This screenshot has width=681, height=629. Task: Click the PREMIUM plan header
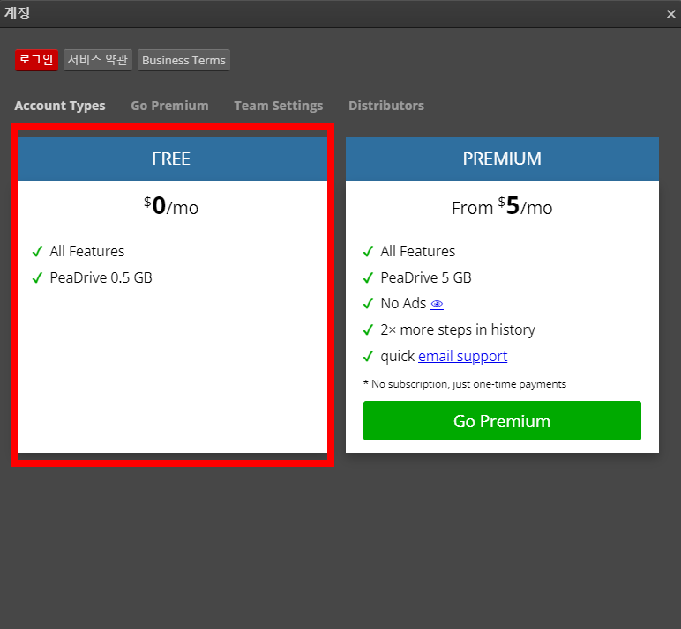click(502, 159)
